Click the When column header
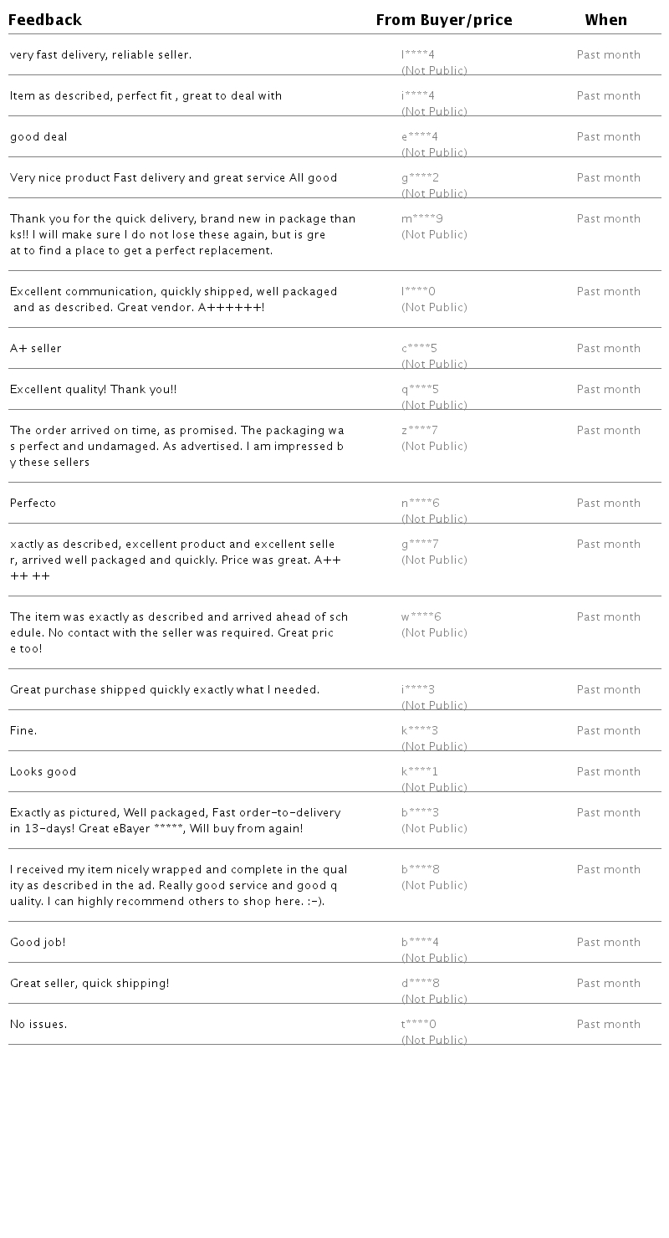 (605, 20)
